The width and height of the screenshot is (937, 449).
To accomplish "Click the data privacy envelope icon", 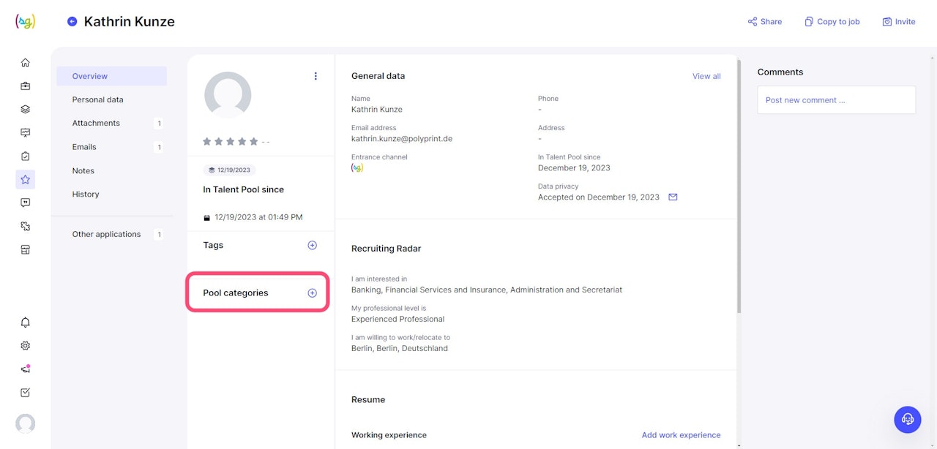I will pos(673,197).
